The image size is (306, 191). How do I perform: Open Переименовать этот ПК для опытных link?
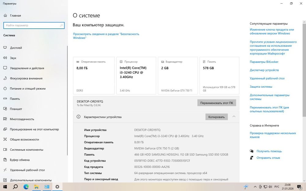[269, 109]
